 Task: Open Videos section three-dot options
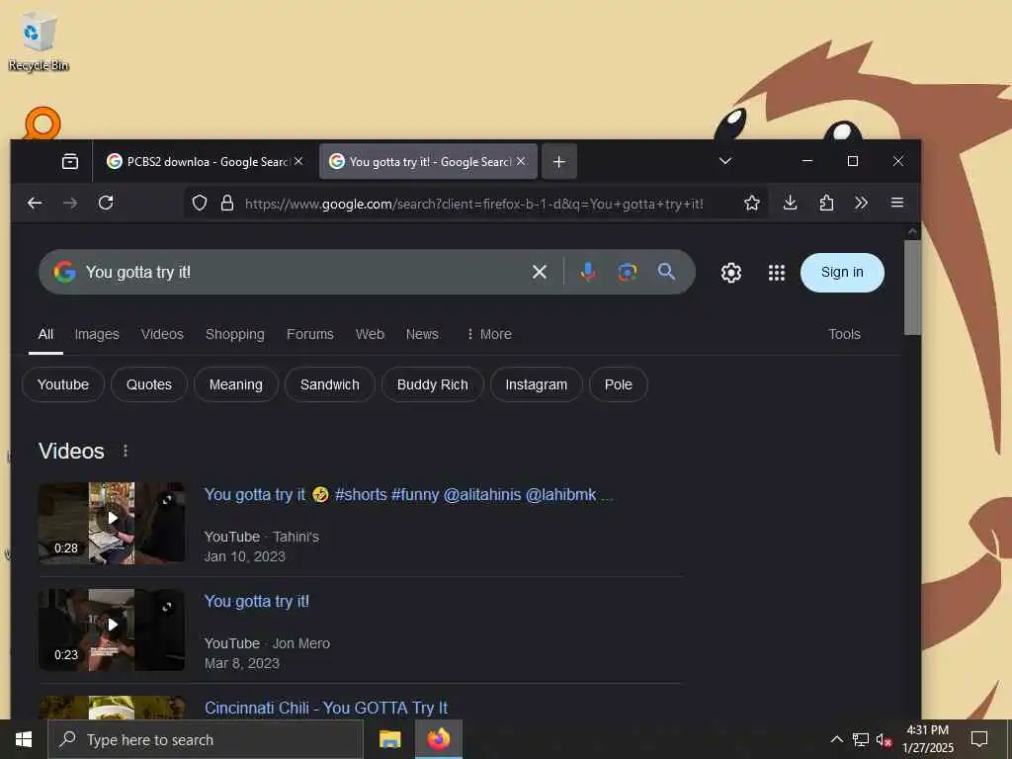(x=126, y=451)
